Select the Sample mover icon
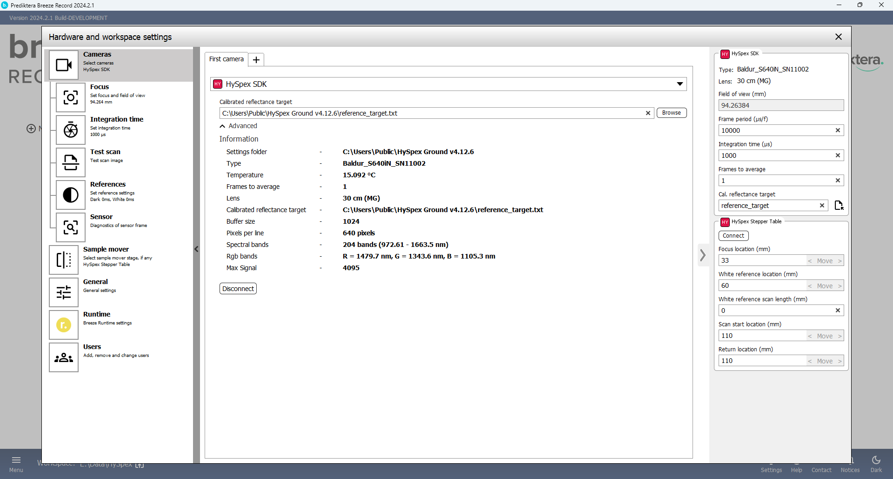 (x=64, y=260)
